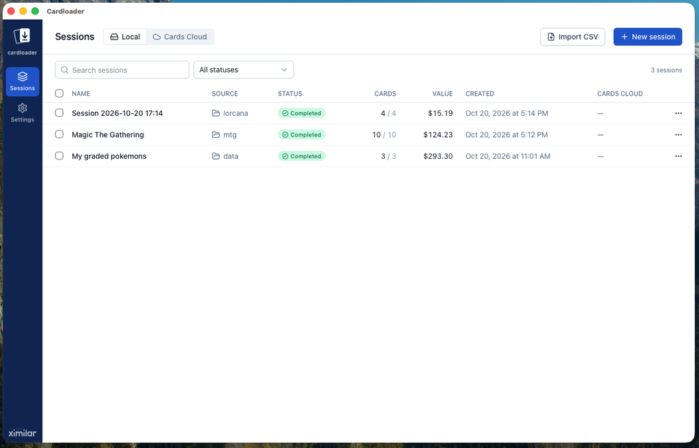The height and width of the screenshot is (448, 699).
Task: Open the Magic The Gathering session
Action: [x=108, y=134]
